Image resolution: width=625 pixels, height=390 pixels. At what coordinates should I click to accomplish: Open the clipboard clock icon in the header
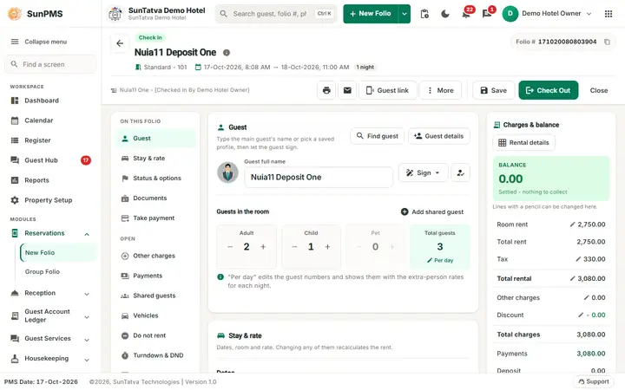point(424,14)
